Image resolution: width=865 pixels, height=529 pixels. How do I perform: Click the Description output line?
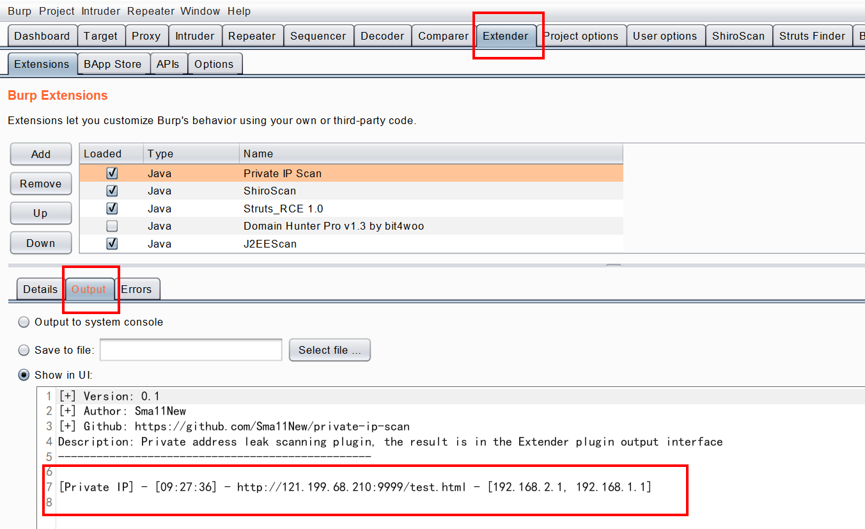[391, 441]
